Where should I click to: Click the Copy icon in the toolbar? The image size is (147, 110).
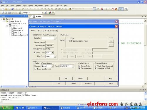(x=20, y=9)
